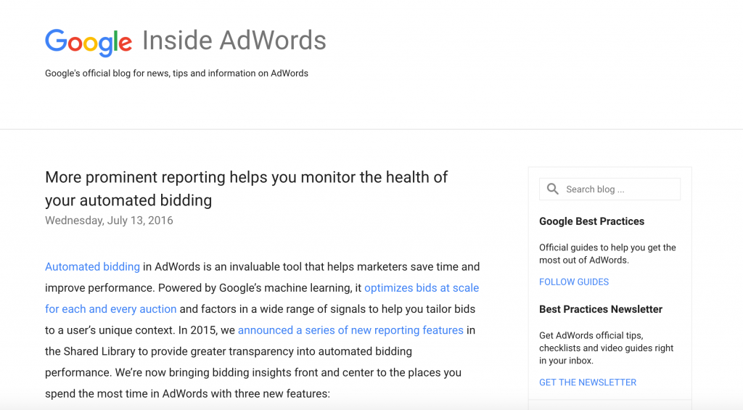Follow the 'for each and every auction' link text
This screenshot has width=743, height=410.
(111, 309)
